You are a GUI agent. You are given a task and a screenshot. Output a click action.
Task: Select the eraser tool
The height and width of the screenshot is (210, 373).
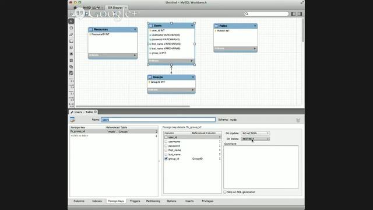click(71, 35)
